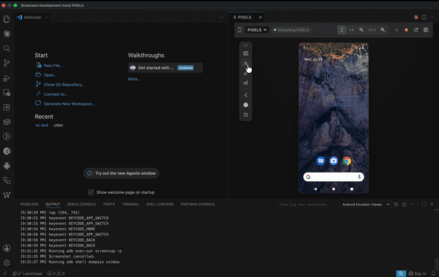The height and width of the screenshot is (277, 439).
Task: Open the PIXEL5 device dropdown
Action: click(257, 30)
